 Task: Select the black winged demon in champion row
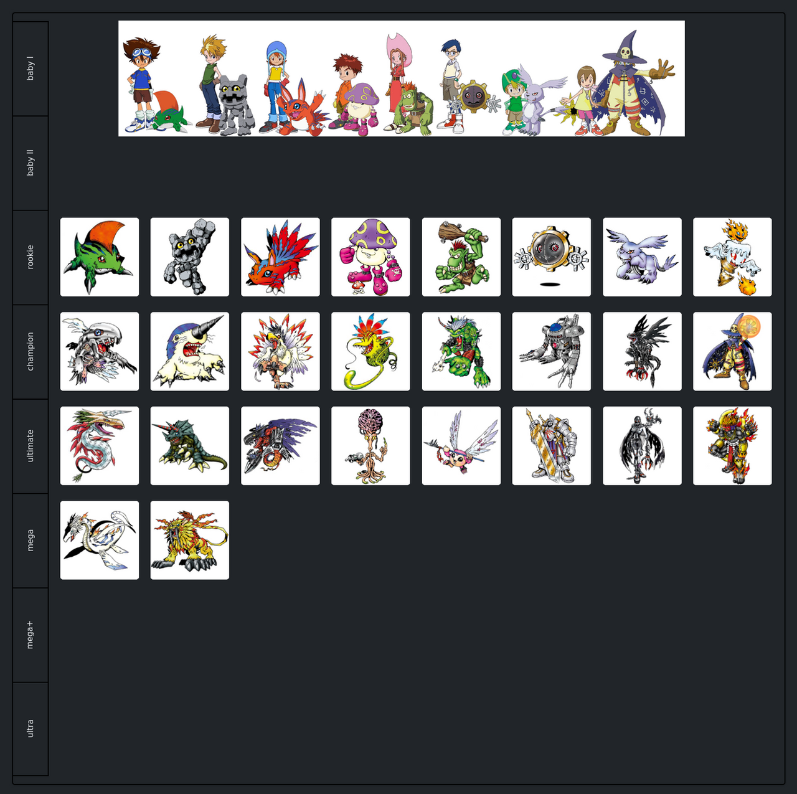[x=642, y=351]
